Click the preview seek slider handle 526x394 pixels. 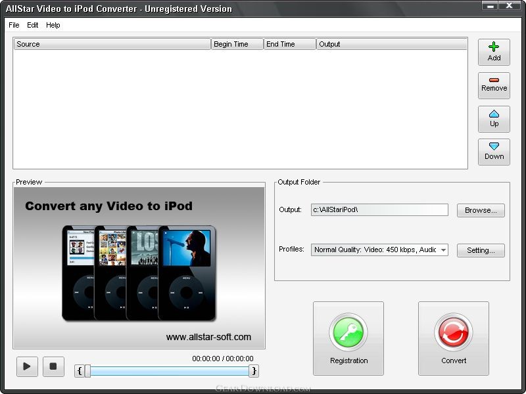(88, 371)
